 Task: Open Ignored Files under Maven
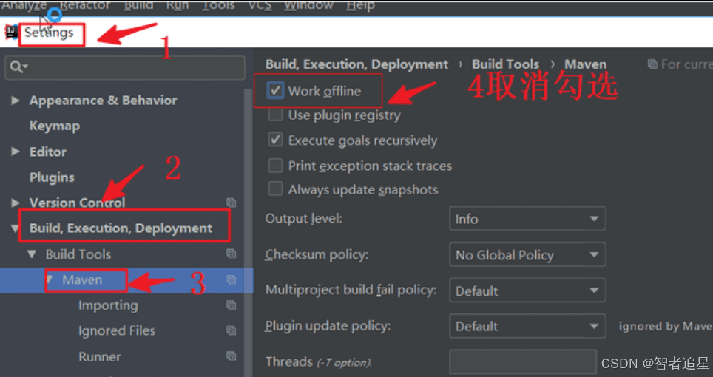coord(117,330)
